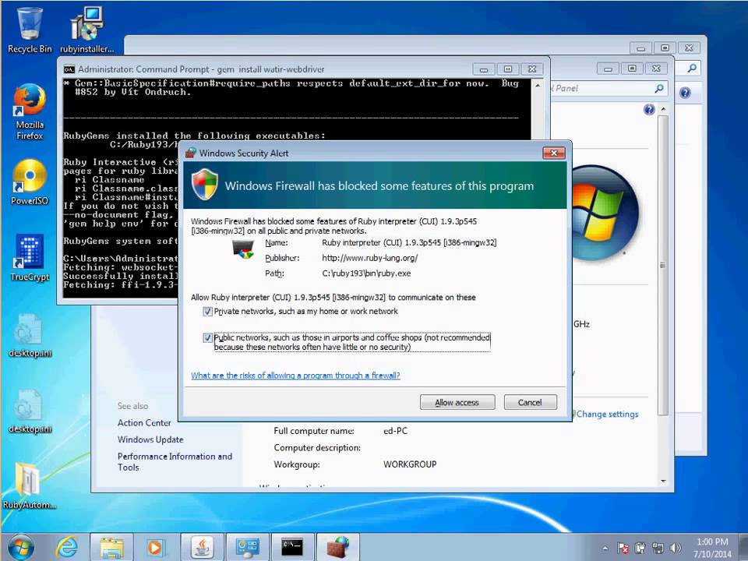This screenshot has height=561, width=748.
Task: Uncheck Private networks checkbox
Action: pyautogui.click(x=207, y=312)
